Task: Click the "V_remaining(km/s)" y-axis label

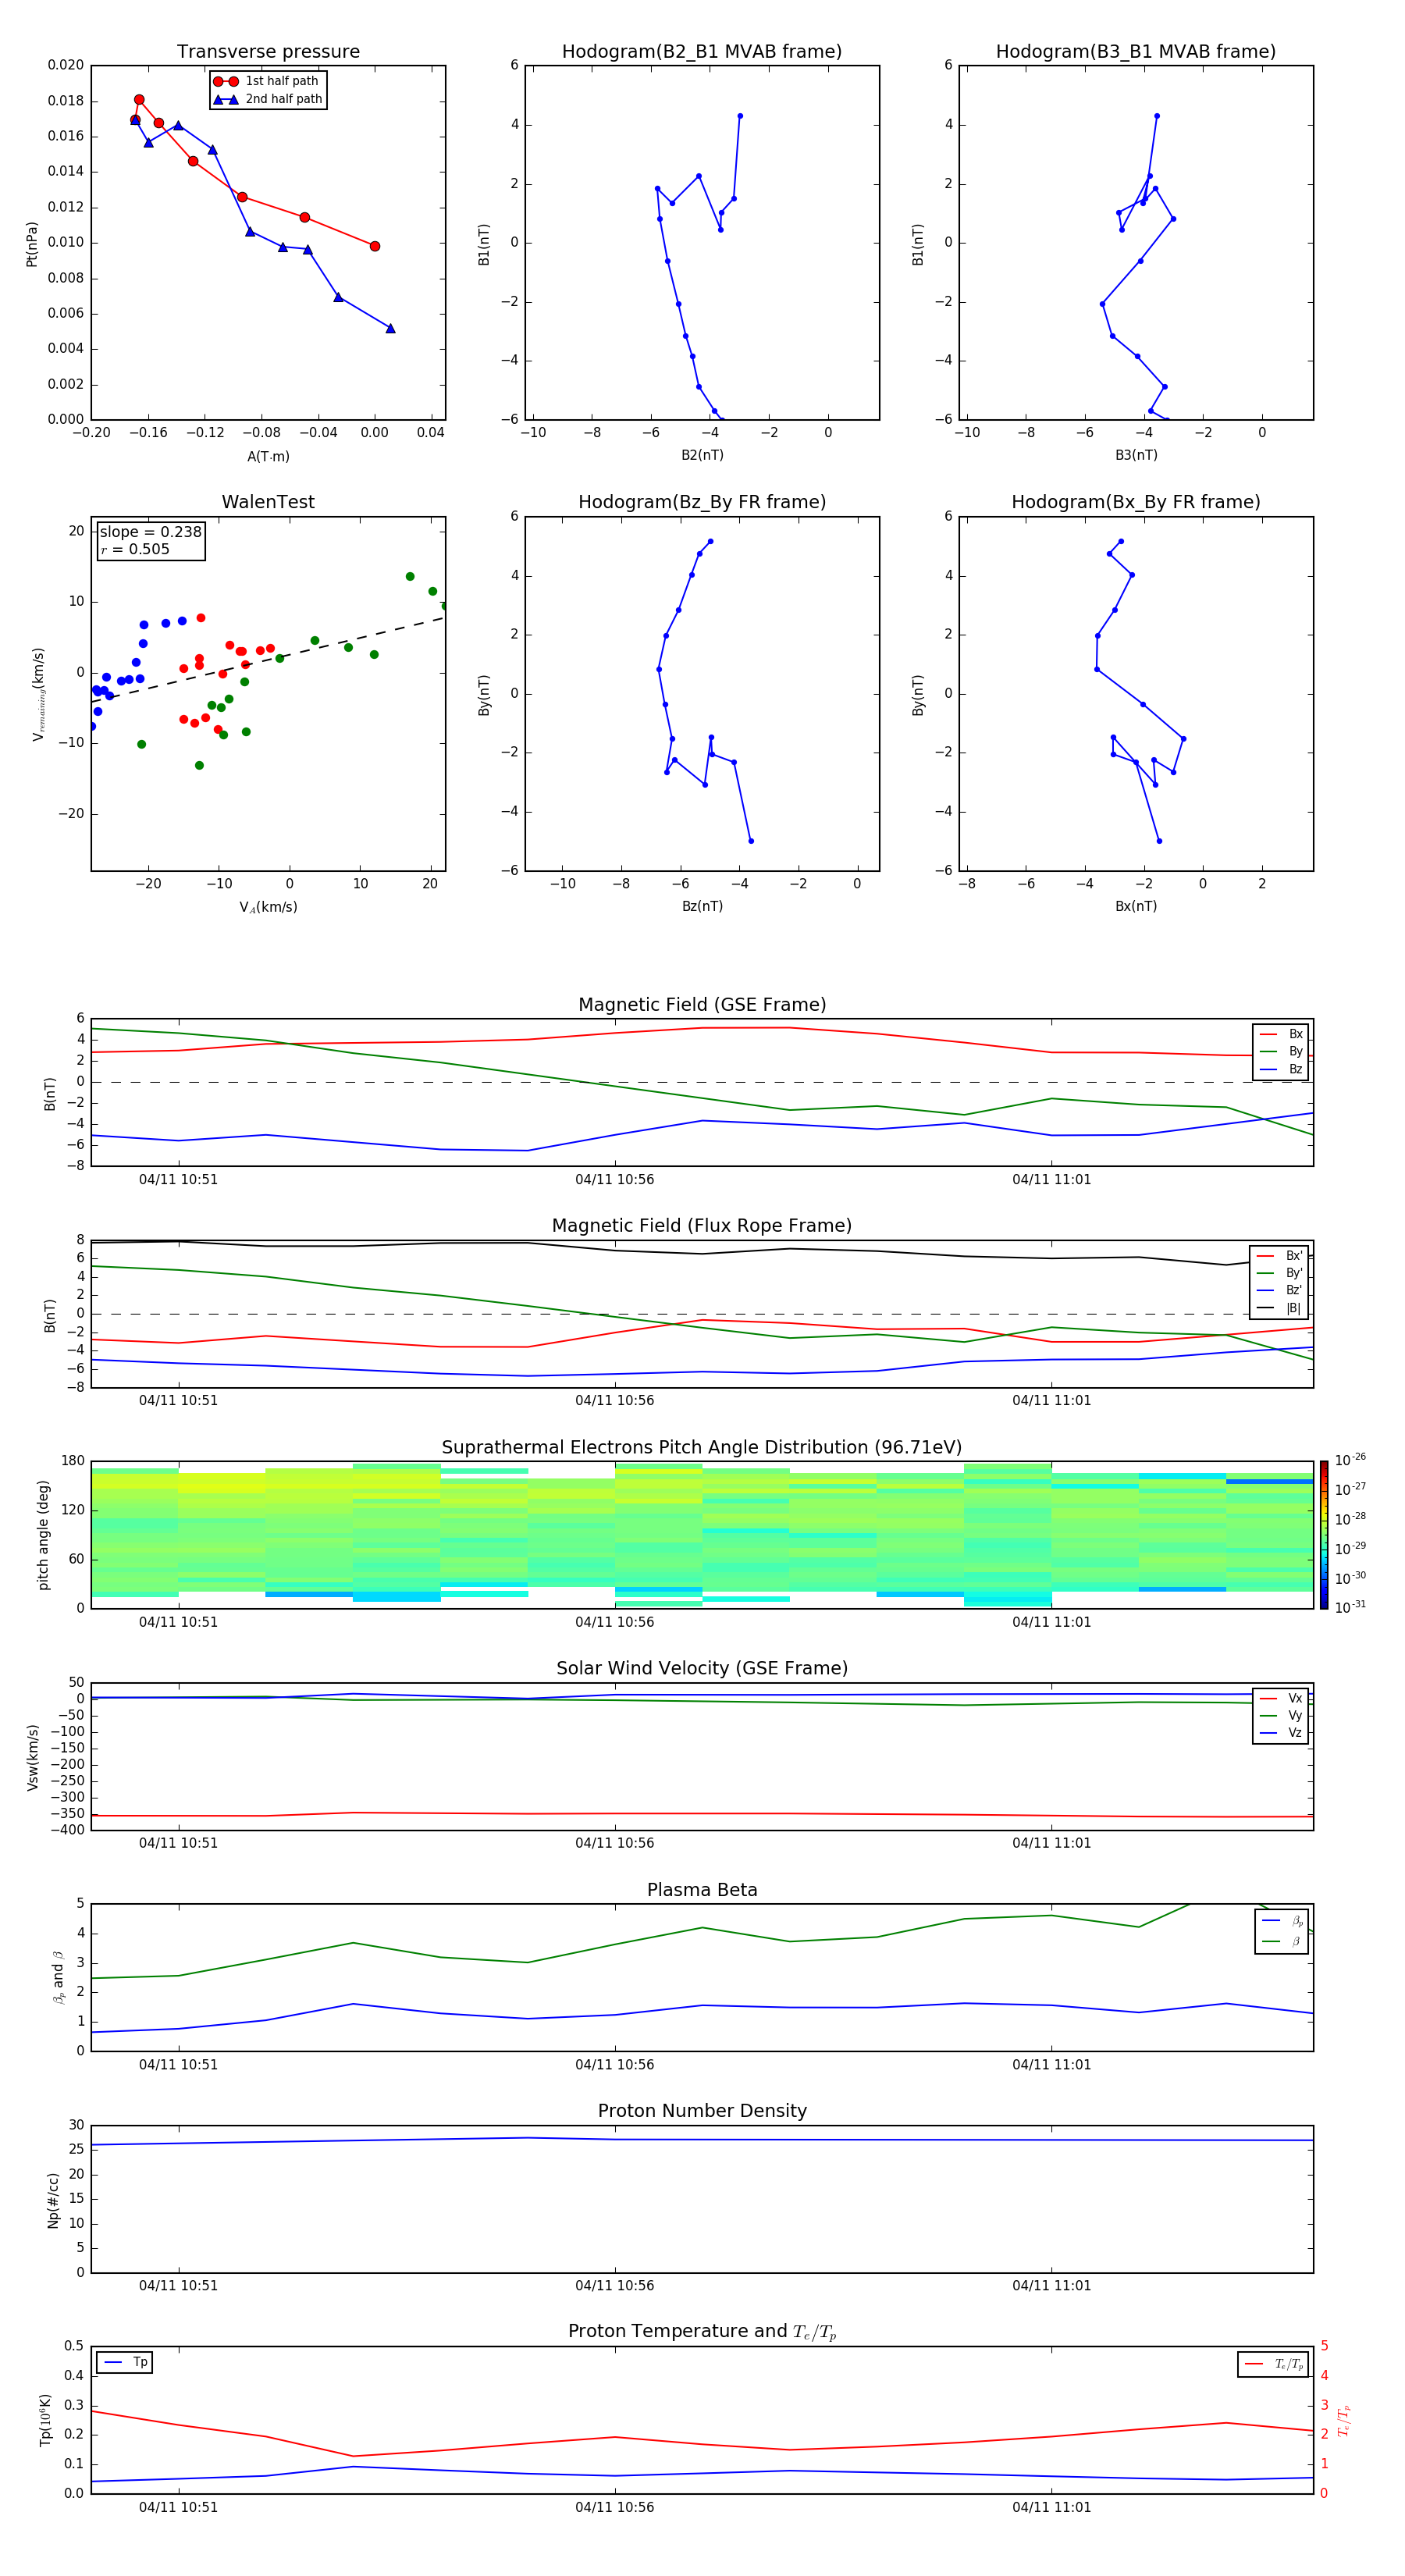Action: coord(38,694)
